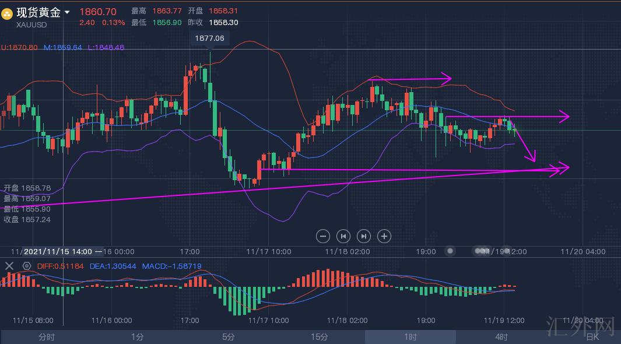The height and width of the screenshot is (344, 621).
Task: Click the gold coin symbol icon
Action: (x=7, y=13)
